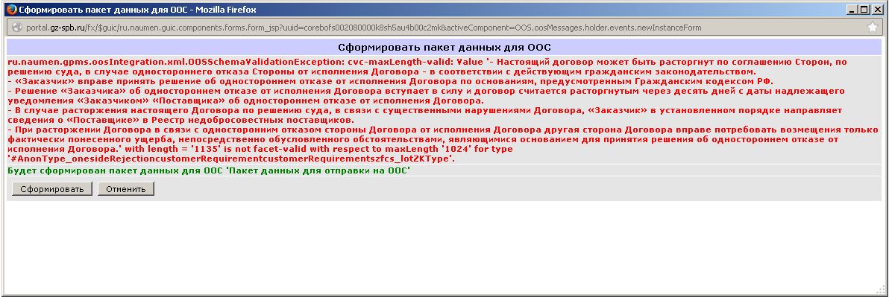Screen dimensions: 889x297
Task: Click the line starting '- Решение «Заказчика» об одностороннем'
Action: point(427,91)
